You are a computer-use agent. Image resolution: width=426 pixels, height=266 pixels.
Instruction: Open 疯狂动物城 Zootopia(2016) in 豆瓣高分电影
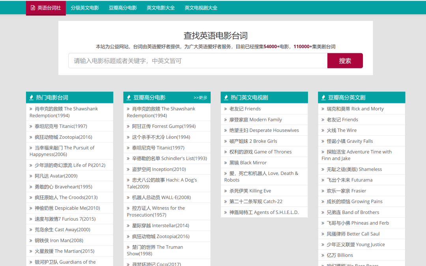161,236
